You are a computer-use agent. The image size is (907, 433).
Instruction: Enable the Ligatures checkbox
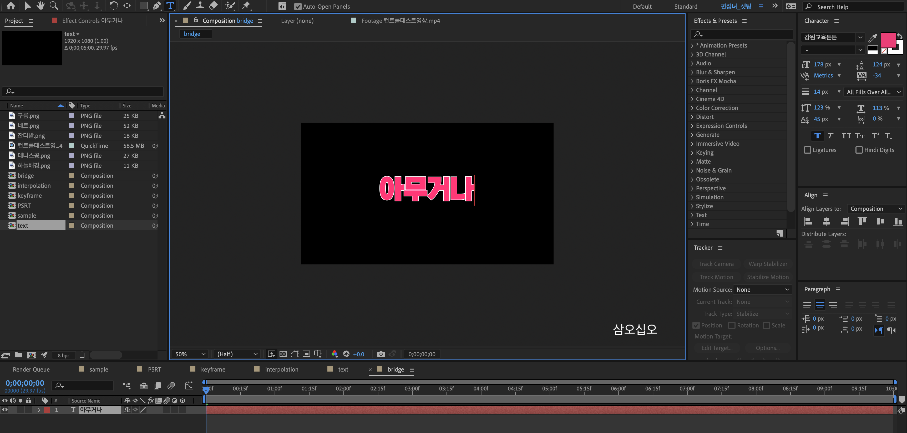click(x=807, y=150)
